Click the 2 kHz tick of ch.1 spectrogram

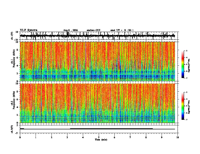pyautogui.click(x=17, y=73)
